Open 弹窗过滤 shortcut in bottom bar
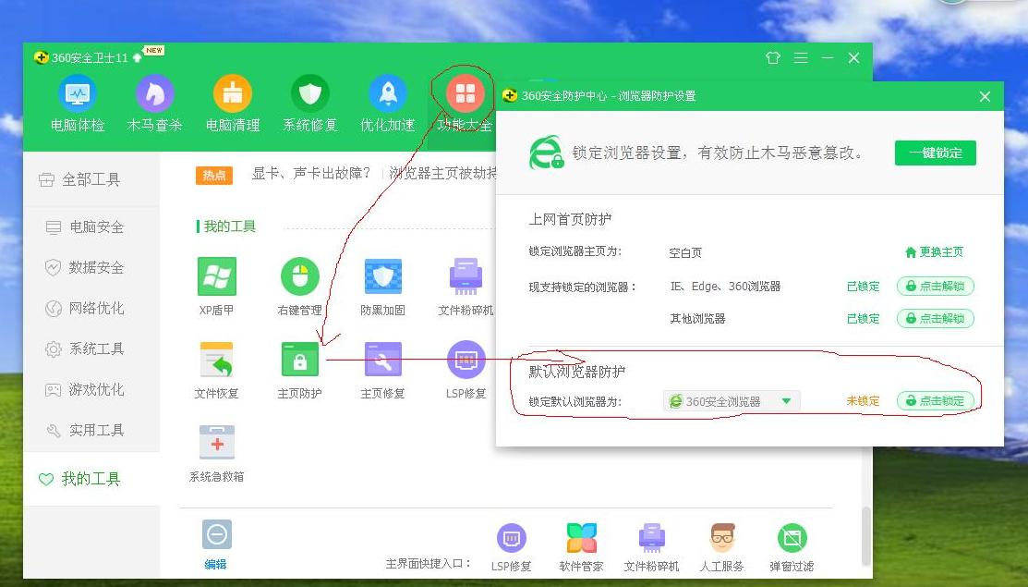 (x=792, y=547)
